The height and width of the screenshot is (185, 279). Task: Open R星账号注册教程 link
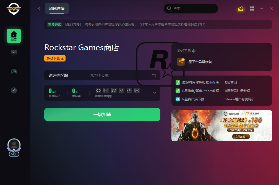tap(238, 91)
